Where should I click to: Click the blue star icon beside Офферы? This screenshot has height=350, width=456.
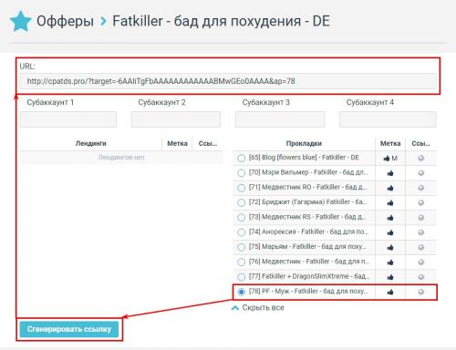[x=20, y=21]
